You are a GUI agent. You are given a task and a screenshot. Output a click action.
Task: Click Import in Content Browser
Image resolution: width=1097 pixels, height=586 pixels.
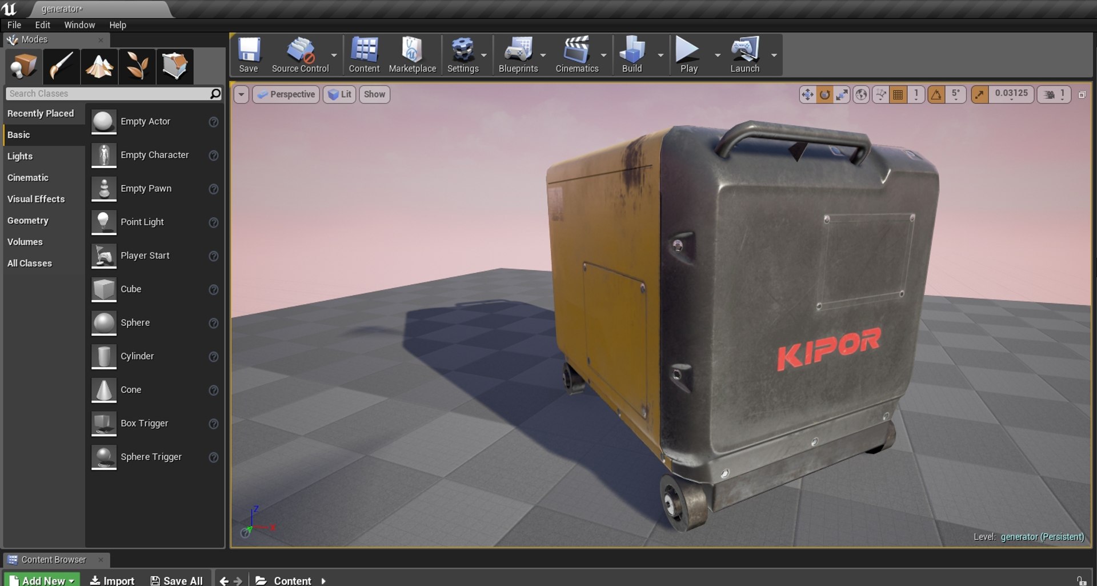tap(113, 580)
